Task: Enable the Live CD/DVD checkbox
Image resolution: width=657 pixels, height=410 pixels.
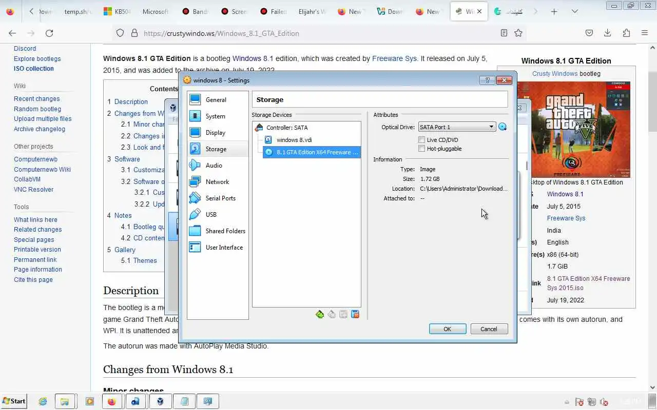Action: pos(422,140)
